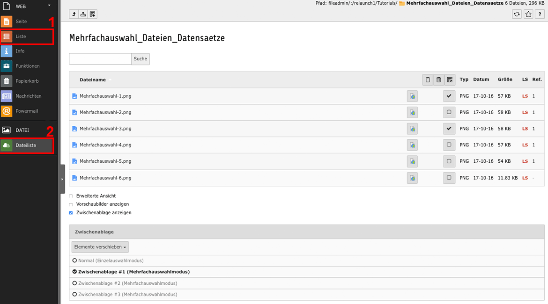Select Zwischenablage #2 radio option

coord(74,283)
